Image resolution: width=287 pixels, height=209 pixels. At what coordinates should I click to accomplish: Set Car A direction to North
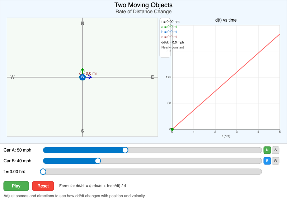coord(267,150)
